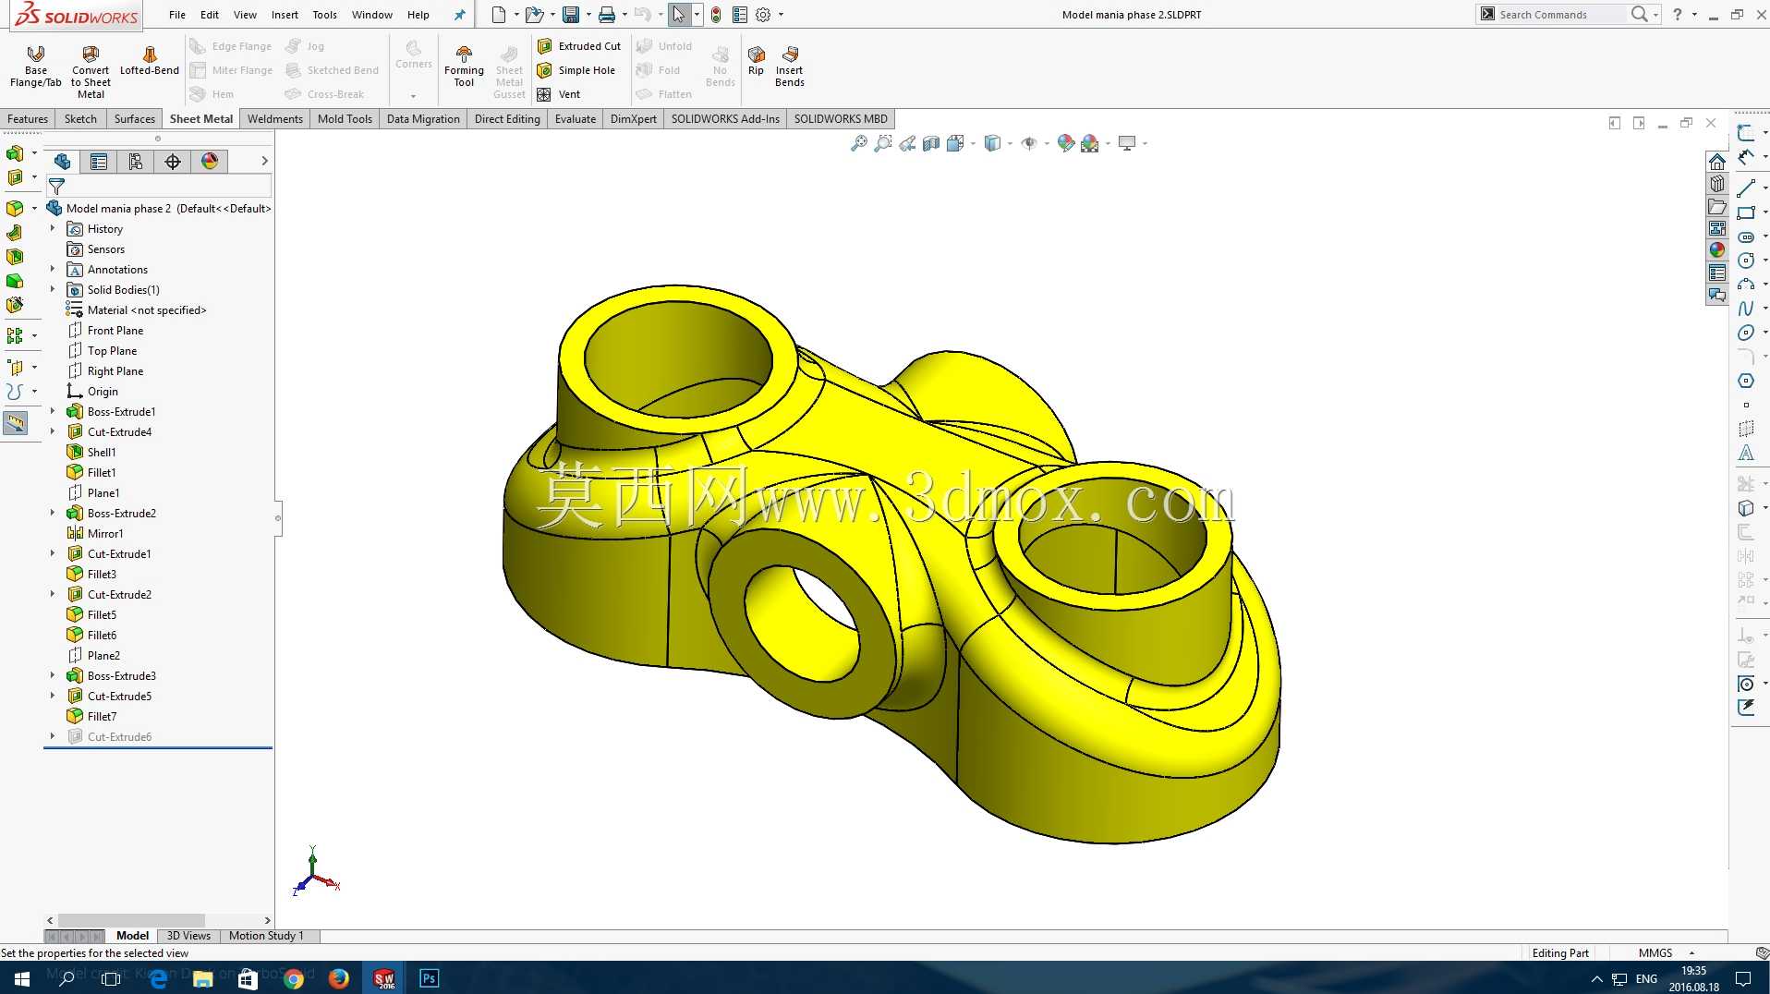Click the Extruded Cut tool
Viewport: 1770px width, 994px height.
[579, 46]
